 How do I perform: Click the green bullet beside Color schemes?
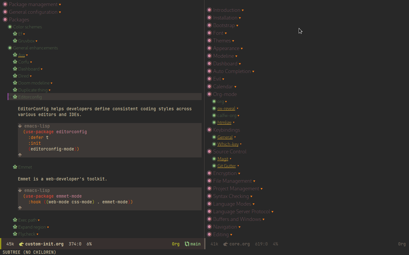pos(10,27)
